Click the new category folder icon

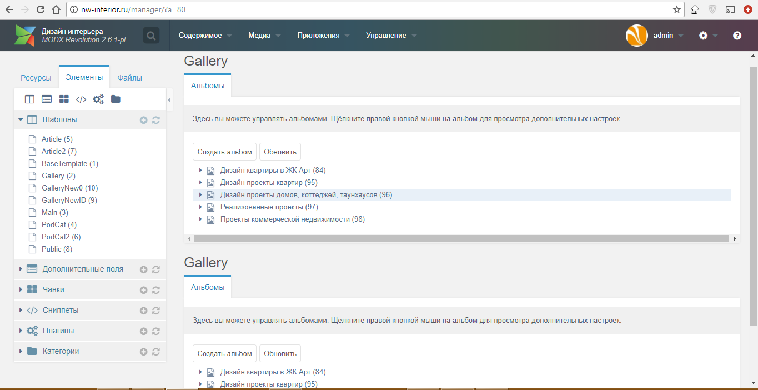tap(116, 99)
